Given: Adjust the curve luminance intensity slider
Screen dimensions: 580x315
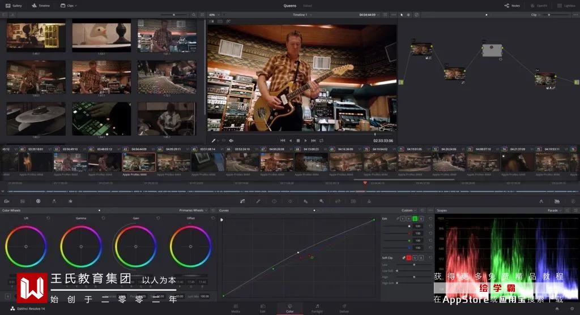Looking at the screenshot, I should point(396,226).
